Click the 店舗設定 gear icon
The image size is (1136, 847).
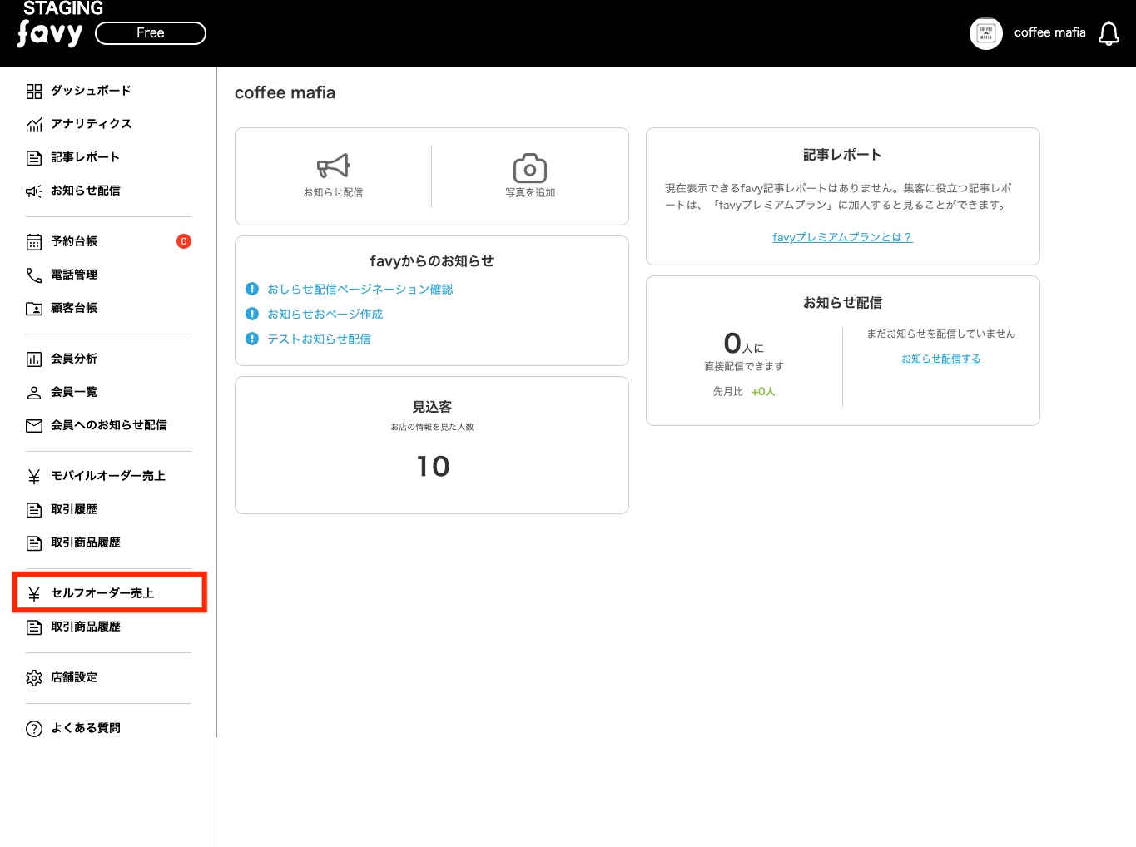tap(34, 678)
